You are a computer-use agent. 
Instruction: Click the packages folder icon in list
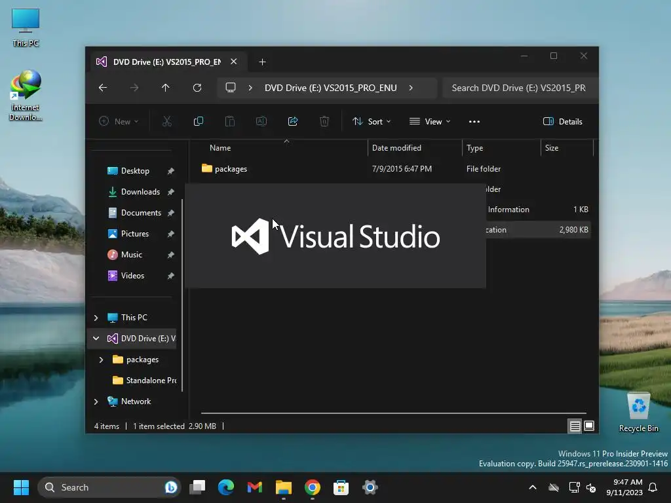click(x=206, y=168)
